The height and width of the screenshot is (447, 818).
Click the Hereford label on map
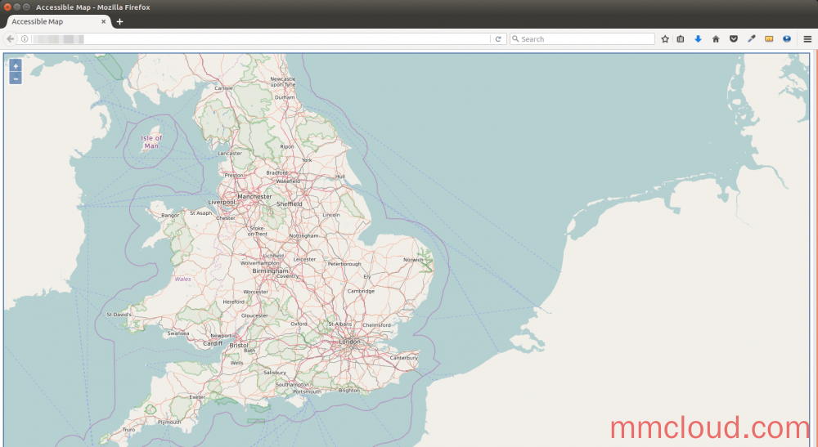coord(233,302)
